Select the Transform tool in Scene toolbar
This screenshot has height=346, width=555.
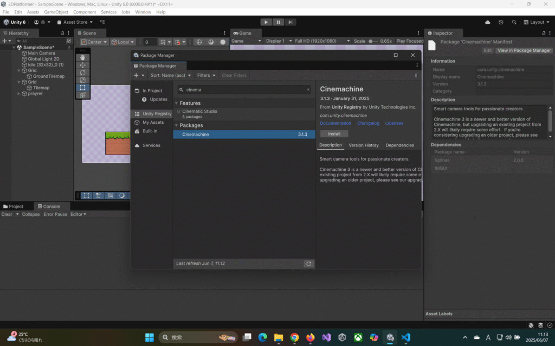pos(82,95)
